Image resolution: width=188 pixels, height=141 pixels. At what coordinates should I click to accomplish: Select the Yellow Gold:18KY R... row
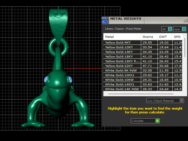pos(143,61)
